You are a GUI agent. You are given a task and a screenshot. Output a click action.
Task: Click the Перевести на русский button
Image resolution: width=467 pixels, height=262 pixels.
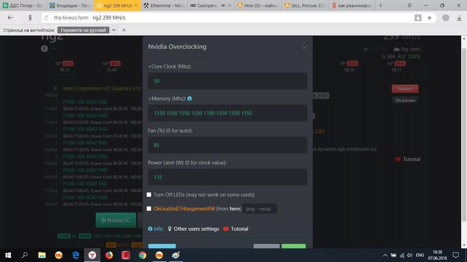(x=83, y=30)
